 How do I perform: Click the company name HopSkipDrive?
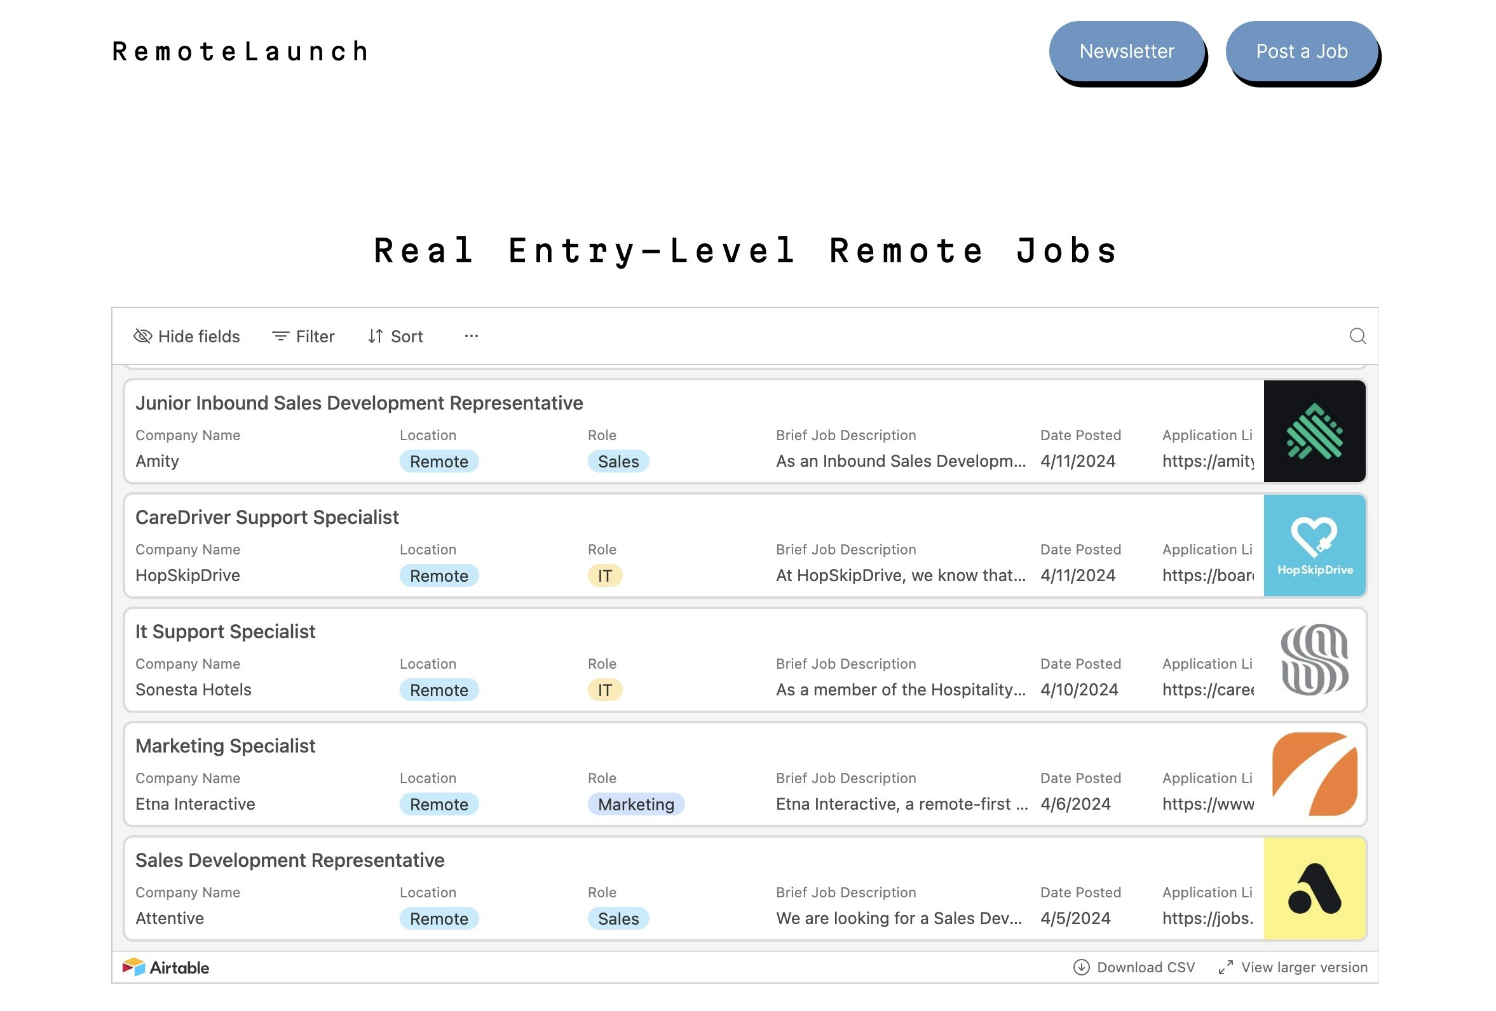coord(187,575)
